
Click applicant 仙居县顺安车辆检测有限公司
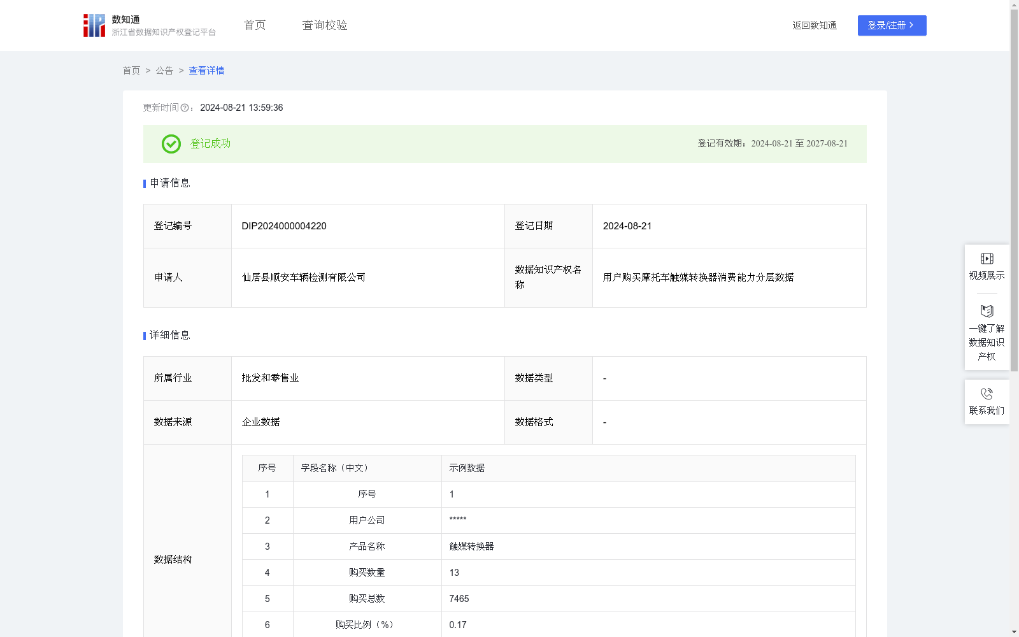click(x=304, y=278)
